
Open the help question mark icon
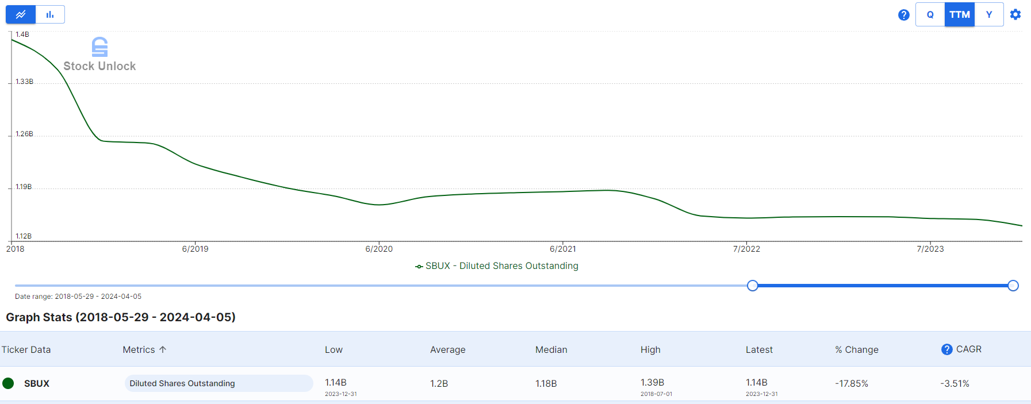pos(904,15)
